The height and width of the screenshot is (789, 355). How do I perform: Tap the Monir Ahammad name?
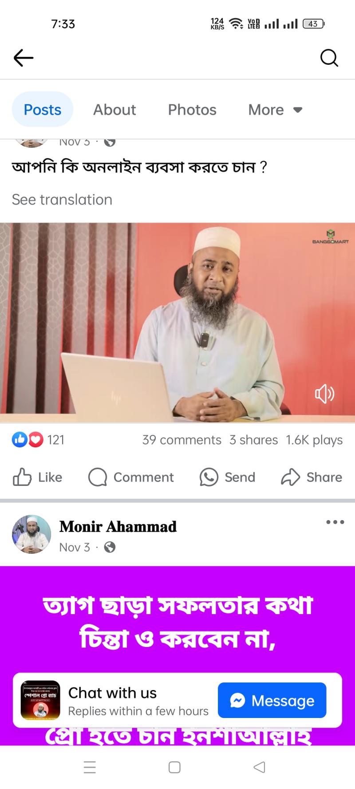[x=118, y=526]
